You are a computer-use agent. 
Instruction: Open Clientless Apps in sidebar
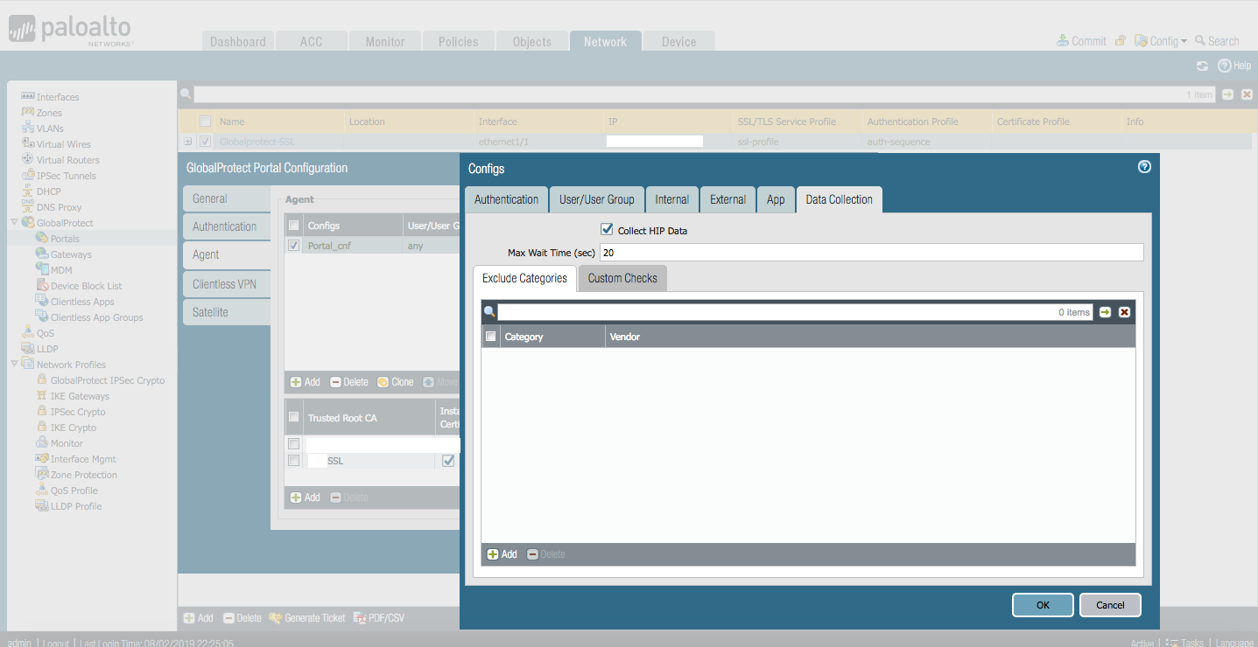pos(82,302)
